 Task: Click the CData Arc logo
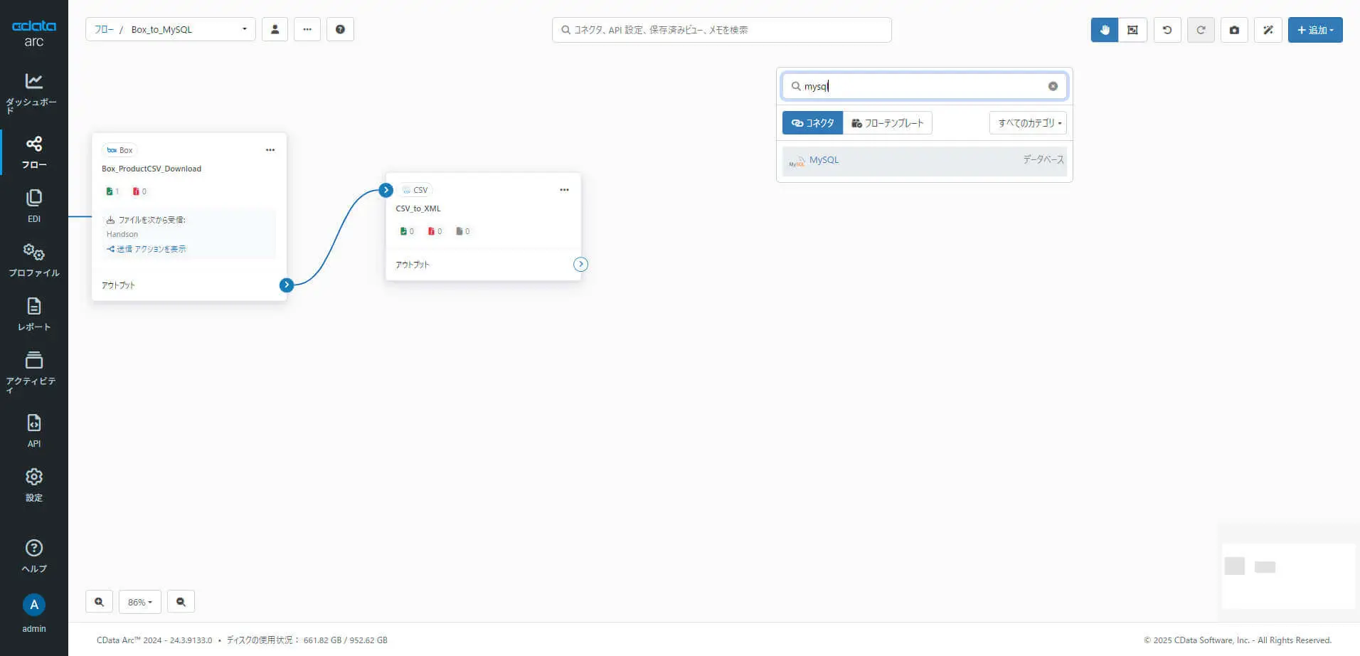[x=33, y=33]
